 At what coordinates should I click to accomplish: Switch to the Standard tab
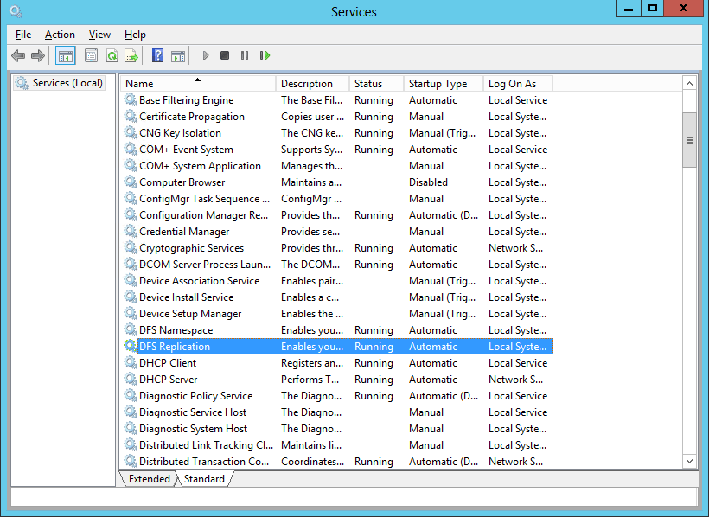tap(204, 479)
